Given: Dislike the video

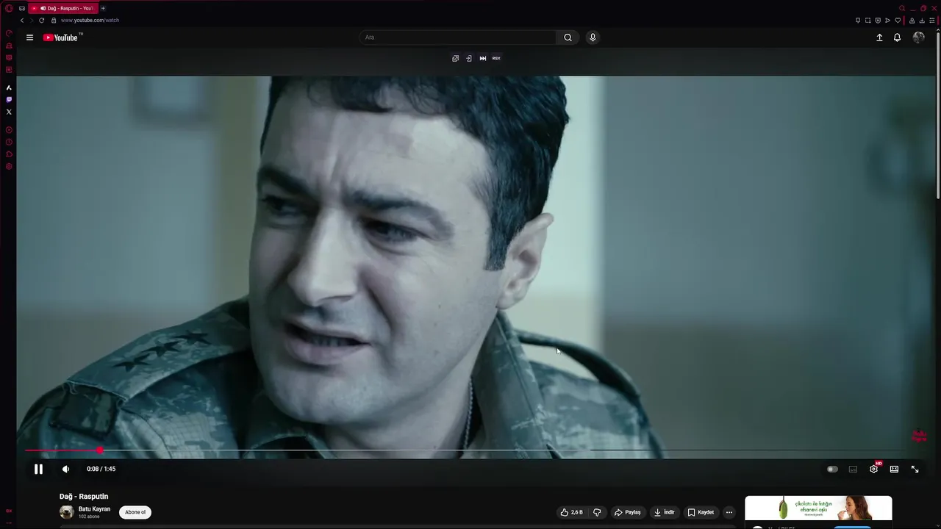Looking at the screenshot, I should (597, 512).
